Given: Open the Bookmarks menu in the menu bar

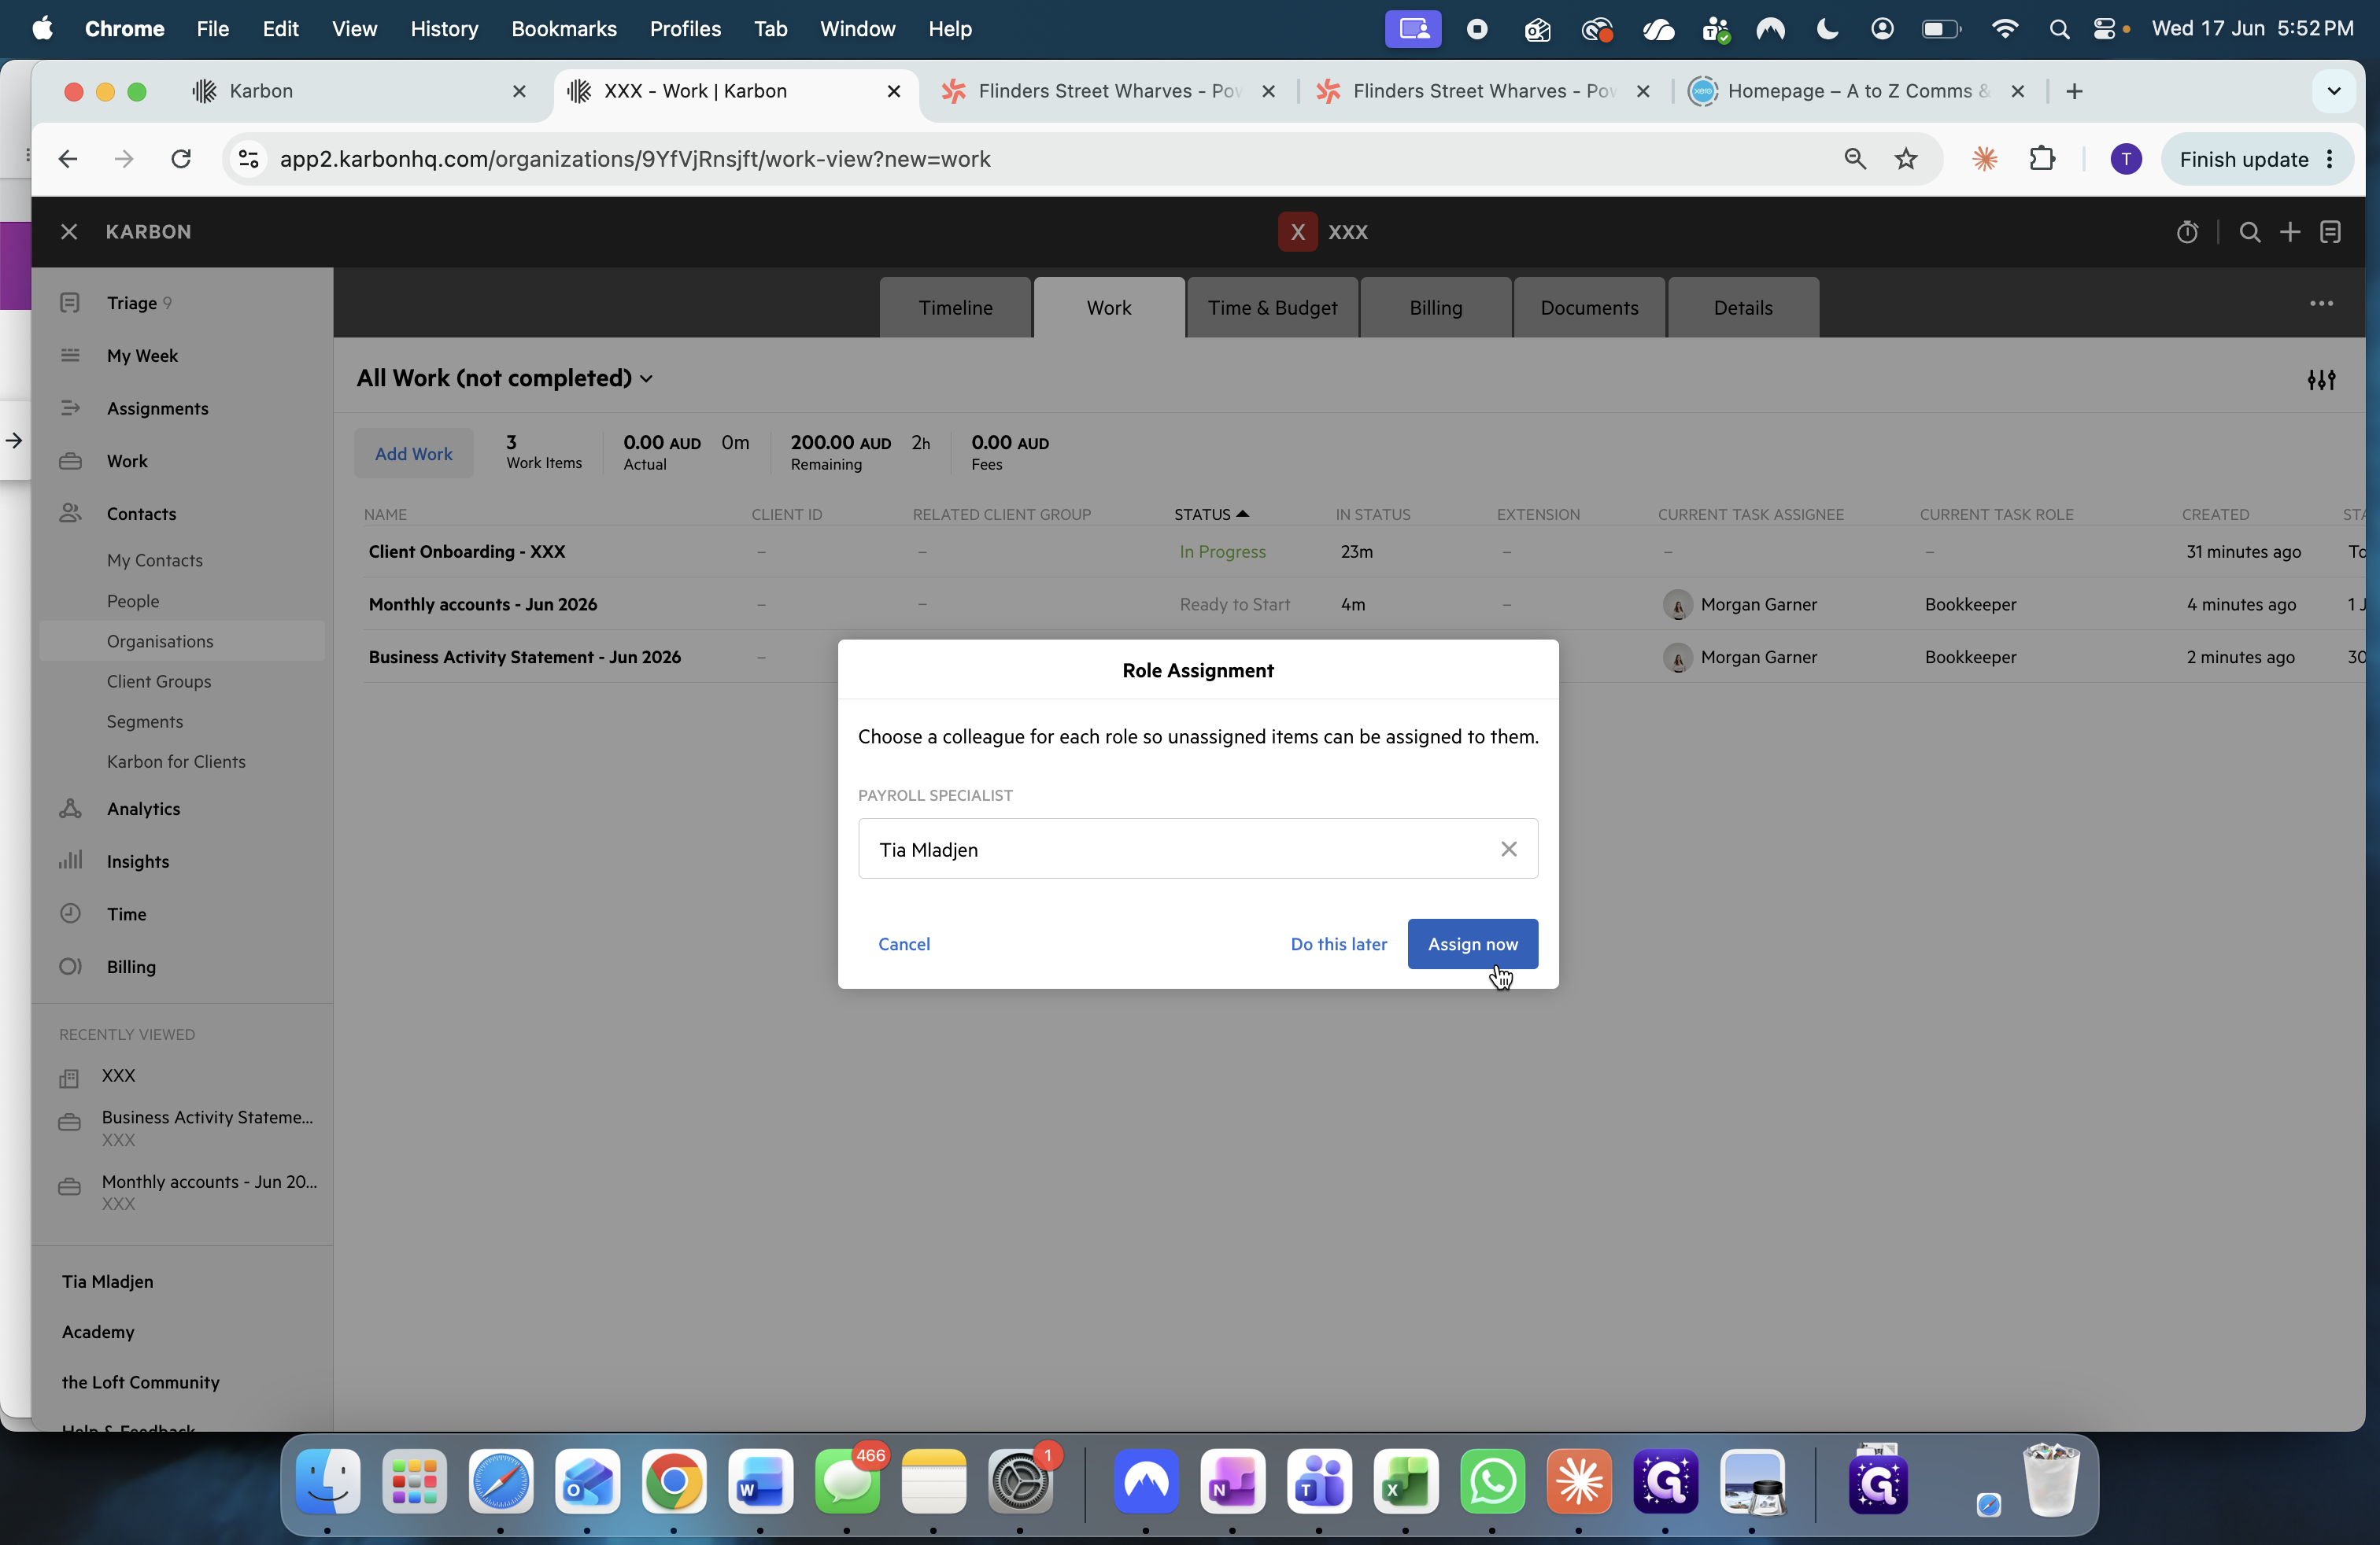Looking at the screenshot, I should [x=564, y=29].
